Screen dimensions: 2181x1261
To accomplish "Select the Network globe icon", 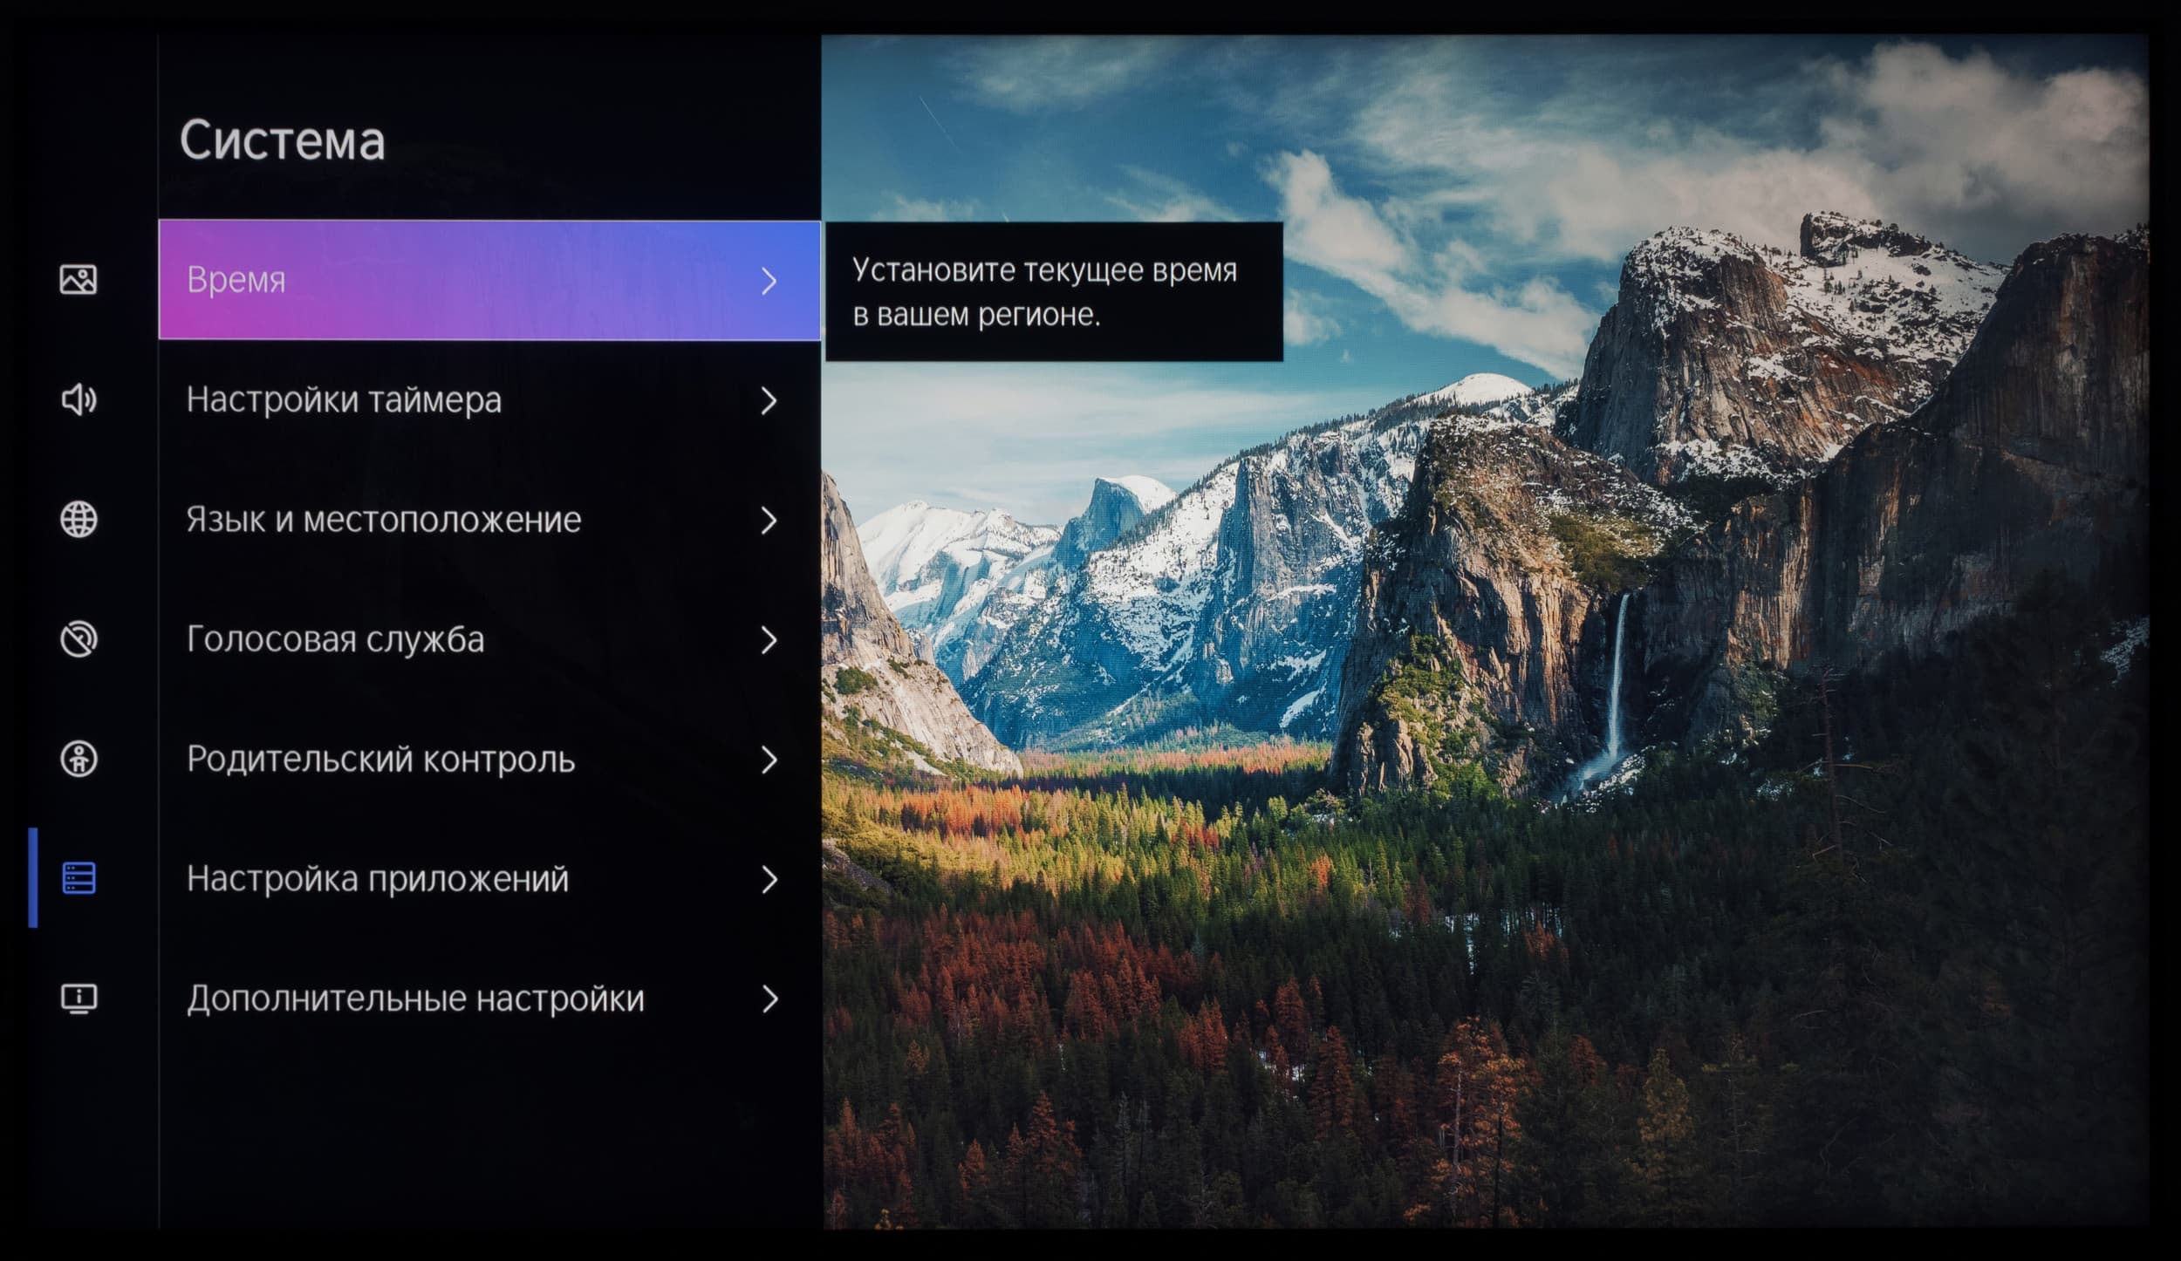I will pyautogui.click(x=79, y=520).
